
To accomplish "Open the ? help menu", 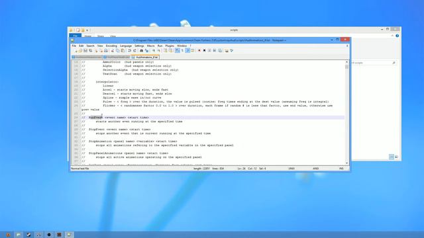I will pos(190,46).
